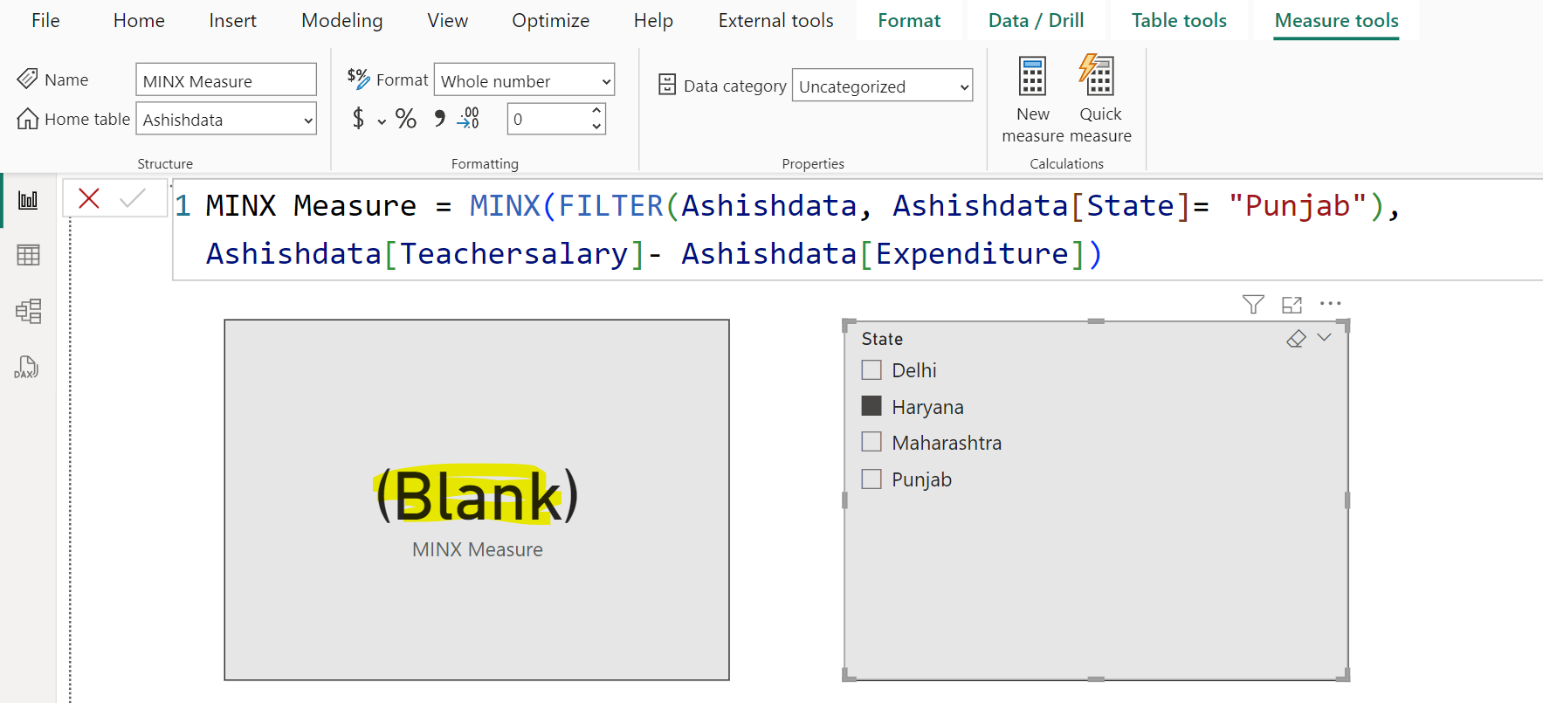Image resolution: width=1543 pixels, height=703 pixels.
Task: Tick the Punjab checkbox in slicer
Action: coord(871,479)
